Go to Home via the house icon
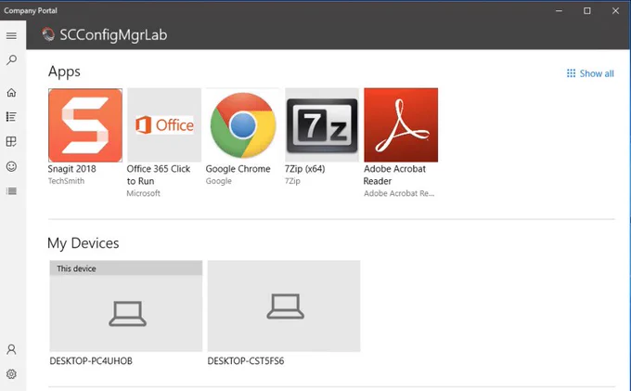This screenshot has height=391, width=631. pyautogui.click(x=11, y=93)
